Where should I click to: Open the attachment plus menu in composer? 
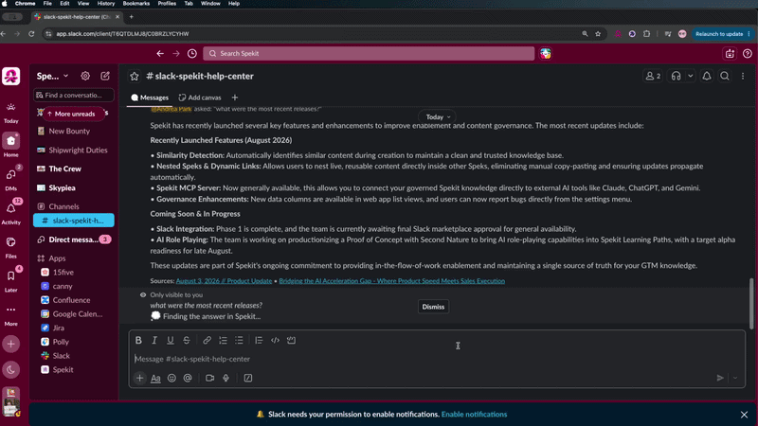pyautogui.click(x=139, y=378)
